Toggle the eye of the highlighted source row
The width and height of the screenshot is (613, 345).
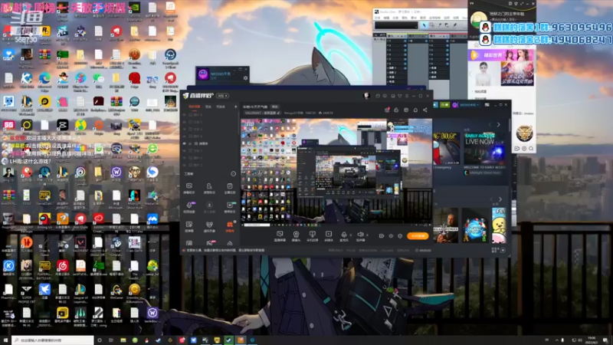(x=185, y=143)
